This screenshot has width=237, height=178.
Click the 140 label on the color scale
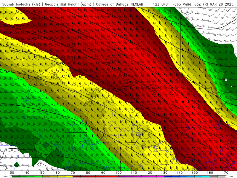(x=180, y=173)
